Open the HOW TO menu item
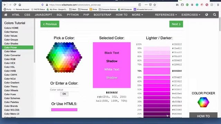Image resolution: width=221 pixels, height=124 pixels. coord(122,15)
